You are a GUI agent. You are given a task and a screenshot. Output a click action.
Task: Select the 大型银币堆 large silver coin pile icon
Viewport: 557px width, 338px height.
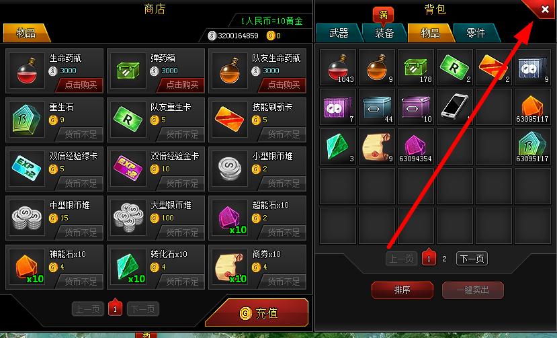click(x=128, y=218)
